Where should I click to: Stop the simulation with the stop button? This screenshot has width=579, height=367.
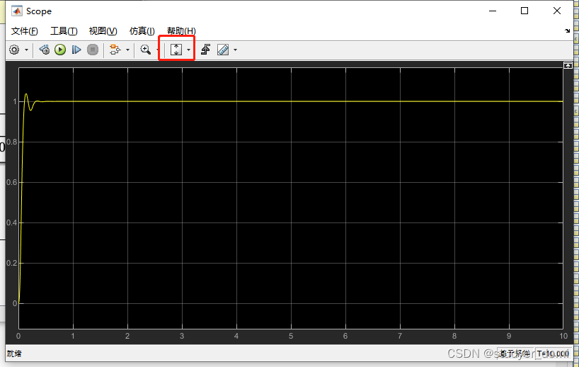(93, 50)
